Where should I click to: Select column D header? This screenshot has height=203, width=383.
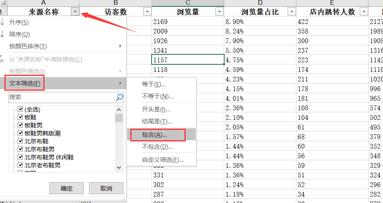coord(260,3)
